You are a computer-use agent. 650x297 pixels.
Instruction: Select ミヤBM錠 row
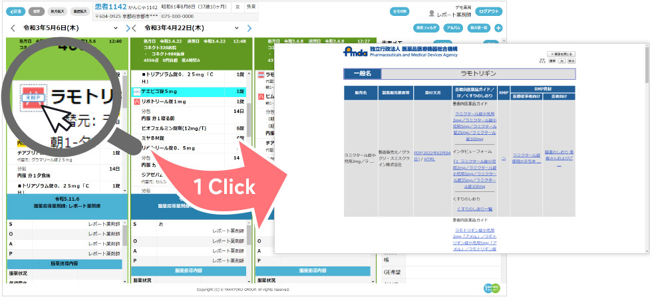pyautogui.click(x=189, y=138)
